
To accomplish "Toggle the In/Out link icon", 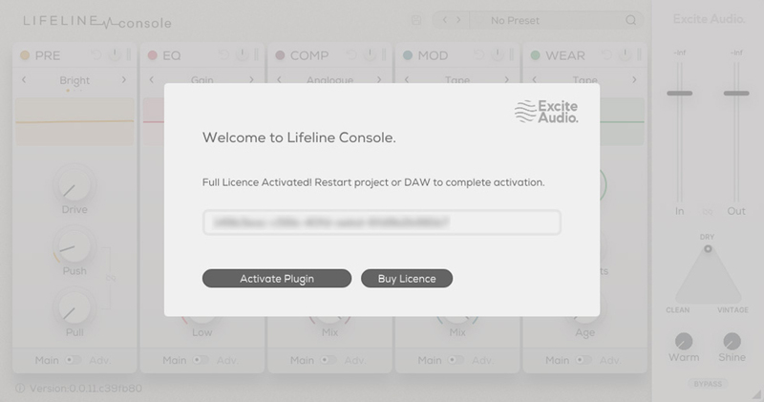I will [x=708, y=211].
